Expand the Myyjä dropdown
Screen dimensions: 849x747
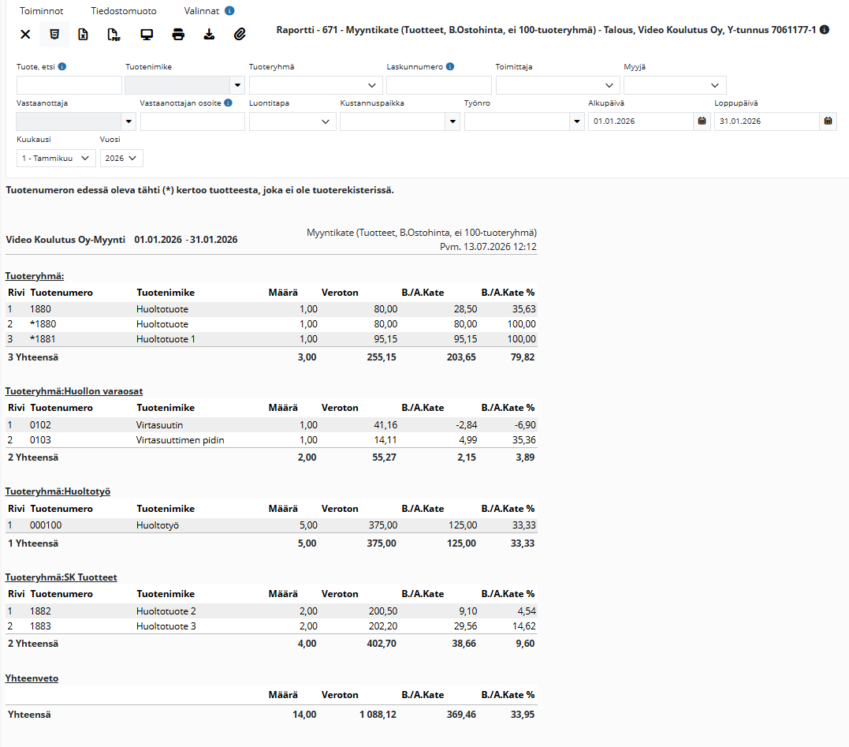675,86
